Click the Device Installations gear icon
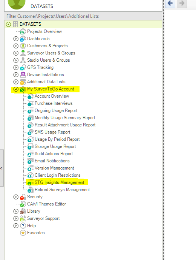The height and width of the screenshot is (260, 196). [x=23, y=75]
